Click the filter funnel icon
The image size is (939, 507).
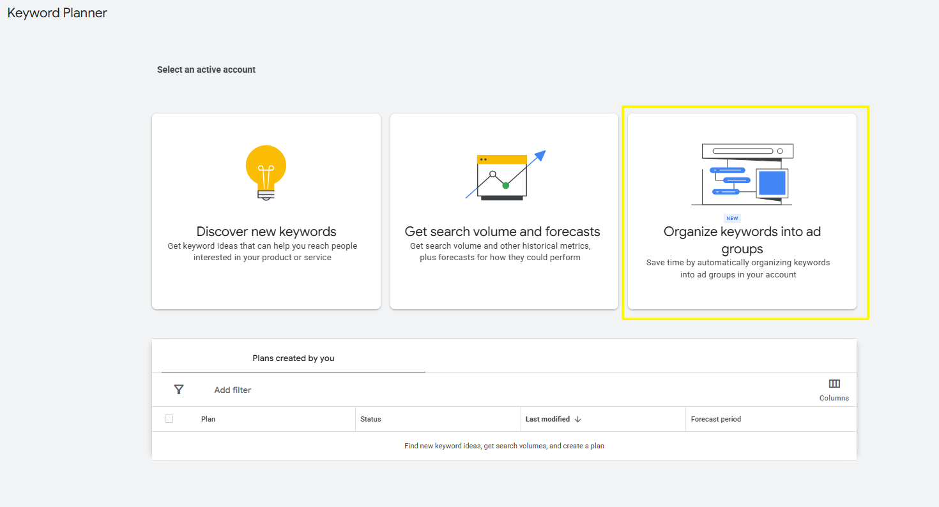point(179,389)
